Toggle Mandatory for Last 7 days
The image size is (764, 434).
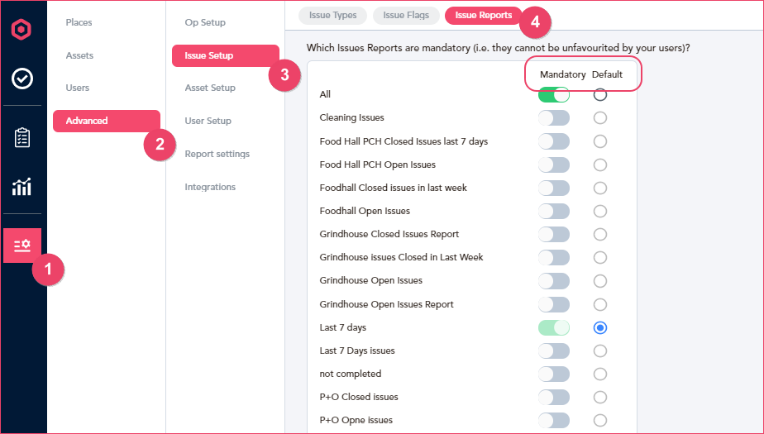(553, 328)
